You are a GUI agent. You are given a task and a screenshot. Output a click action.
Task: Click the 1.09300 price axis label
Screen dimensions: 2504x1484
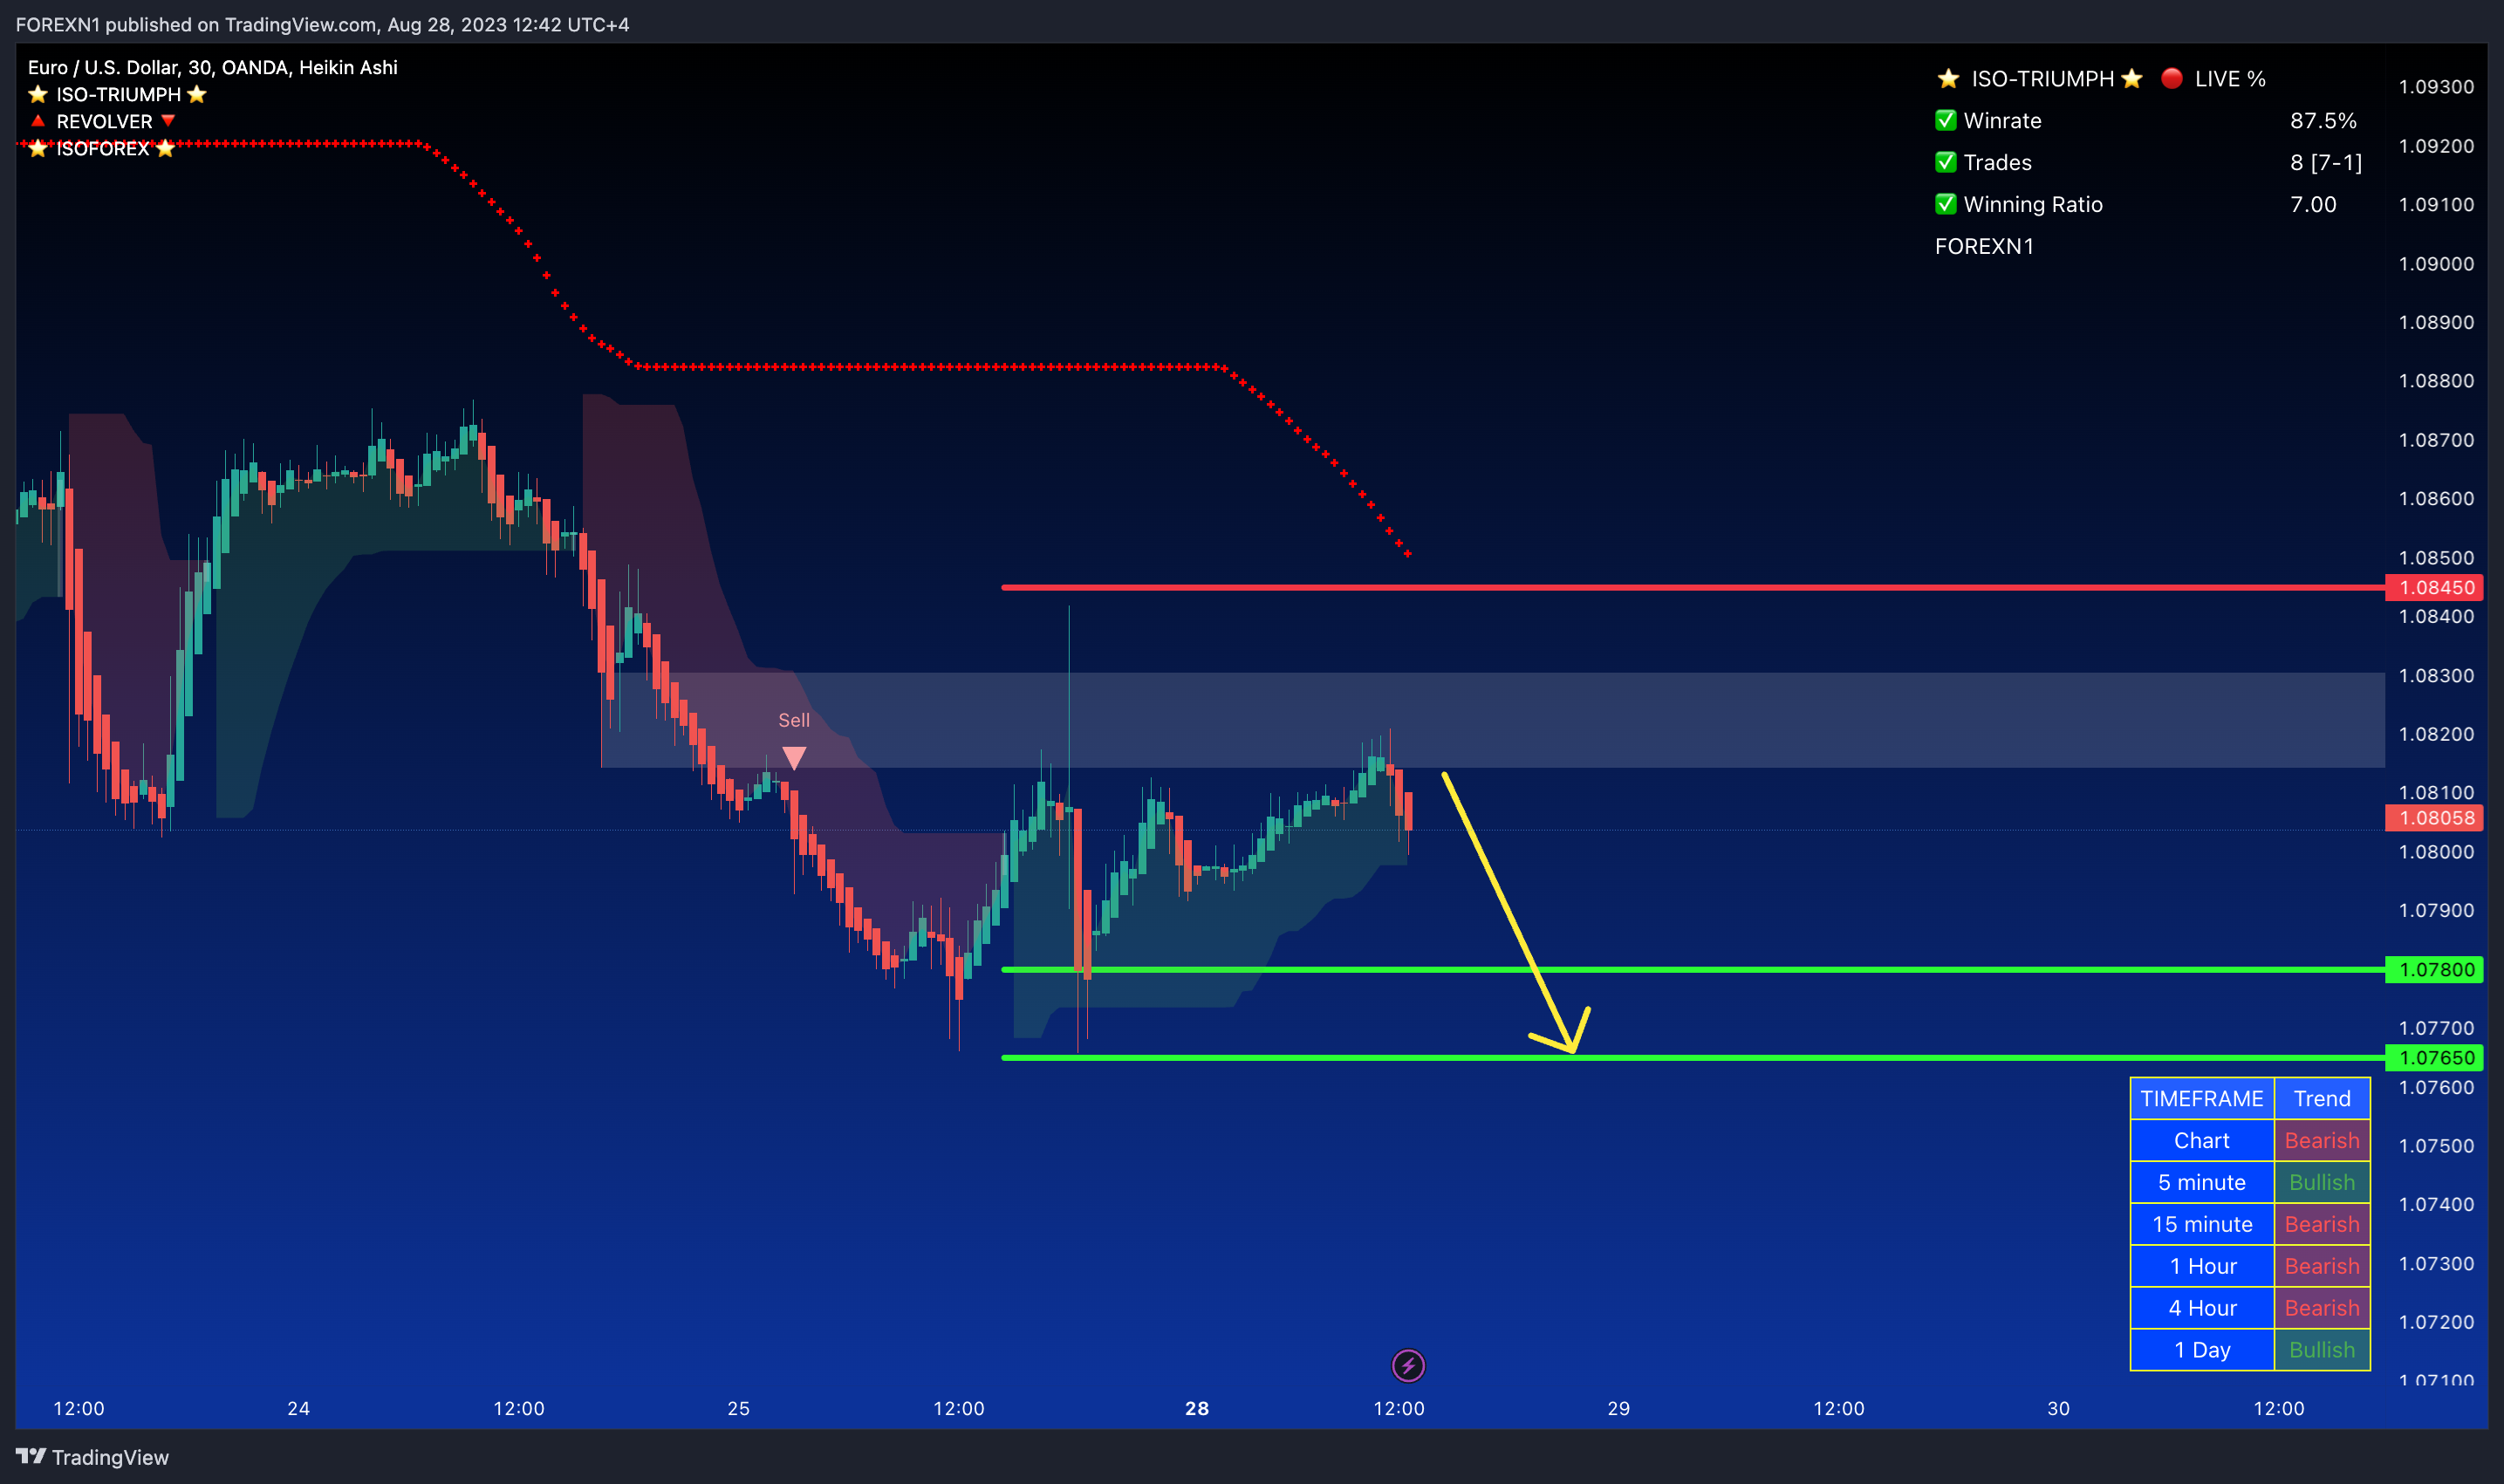(2436, 87)
